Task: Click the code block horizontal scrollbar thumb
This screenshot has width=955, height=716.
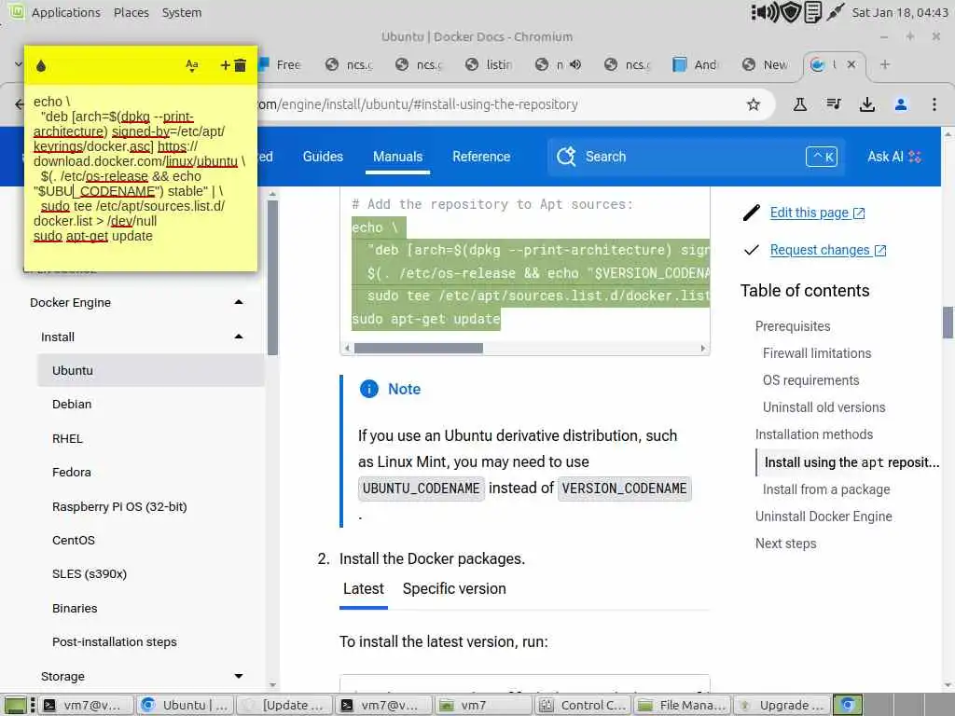Action: (419, 349)
